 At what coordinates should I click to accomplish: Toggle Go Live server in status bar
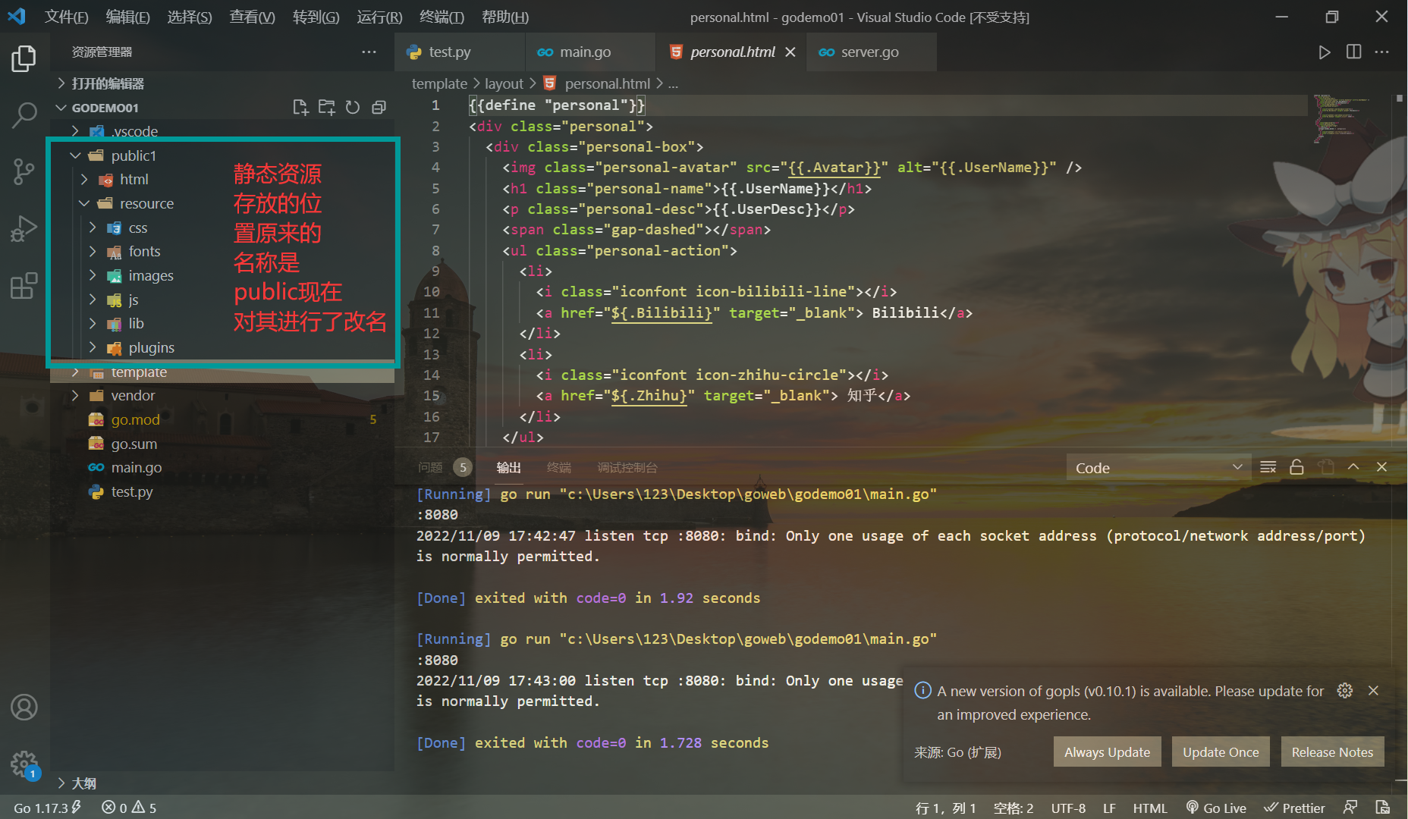coord(1216,808)
